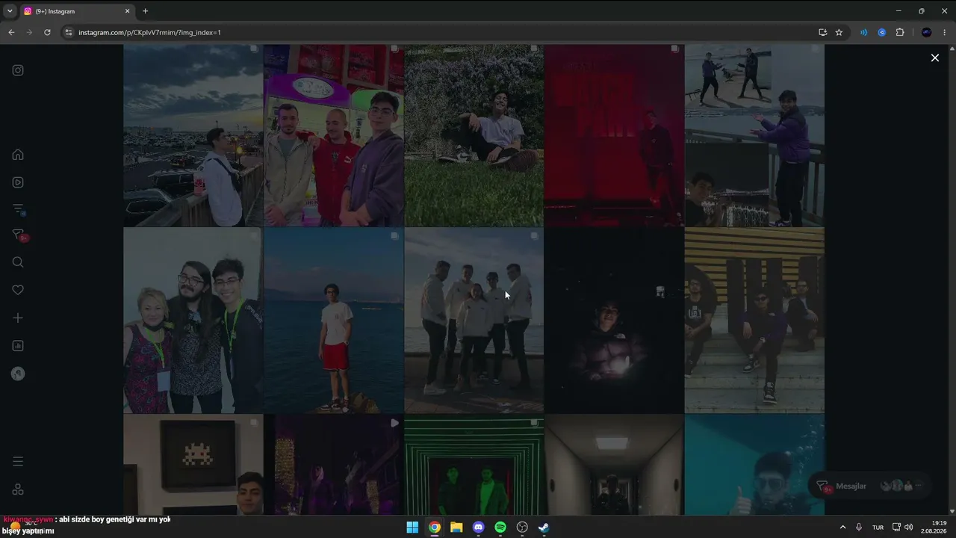Select the Instagram browser tab

(x=77, y=11)
